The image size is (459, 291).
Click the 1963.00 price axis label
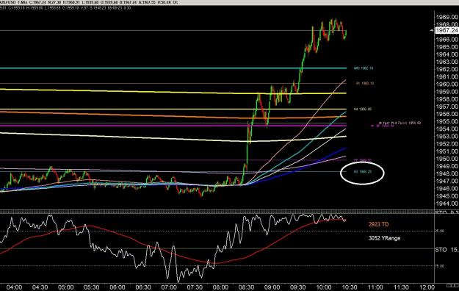pyautogui.click(x=447, y=62)
